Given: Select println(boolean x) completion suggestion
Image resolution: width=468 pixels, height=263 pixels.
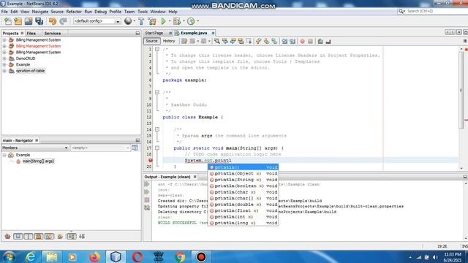Looking at the screenshot, I should 244,186.
